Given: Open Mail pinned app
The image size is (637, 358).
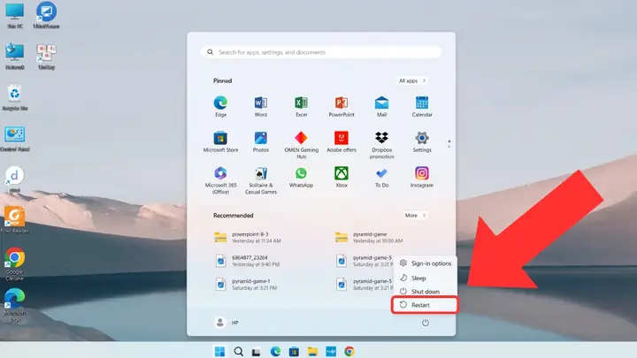Looking at the screenshot, I should click(381, 107).
